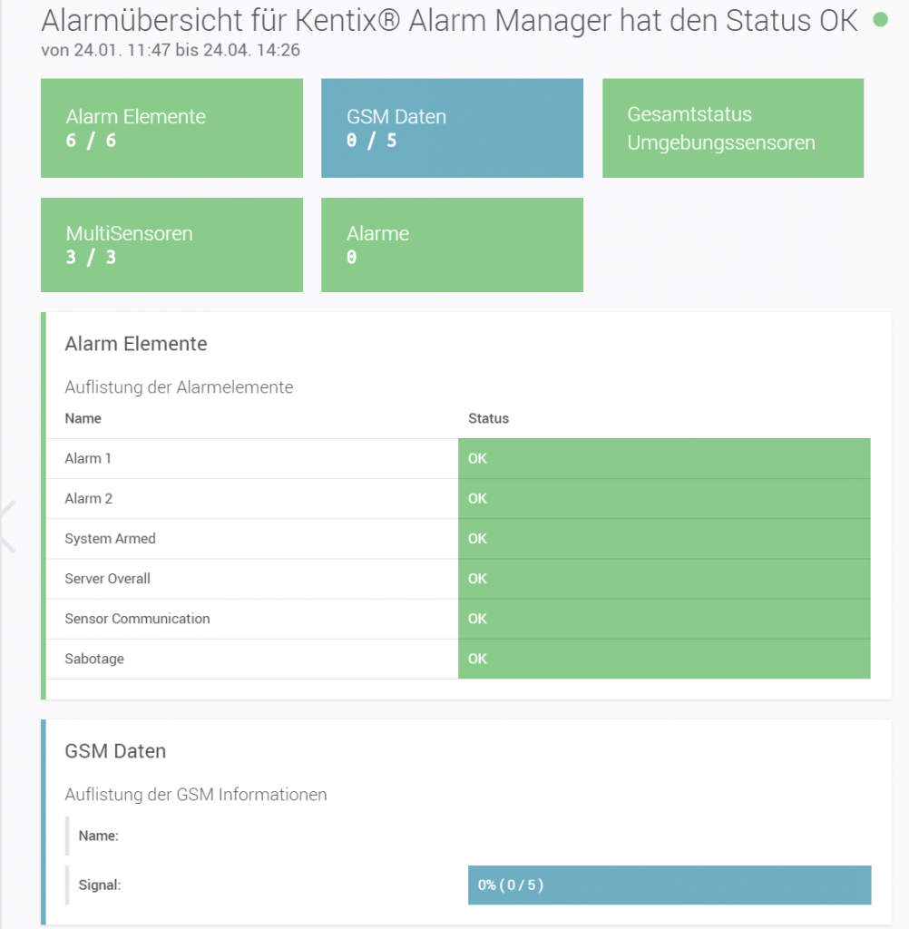Screen dimensions: 909x929
Task: Click the Alarmübersicht page title
Action: [x=449, y=20]
